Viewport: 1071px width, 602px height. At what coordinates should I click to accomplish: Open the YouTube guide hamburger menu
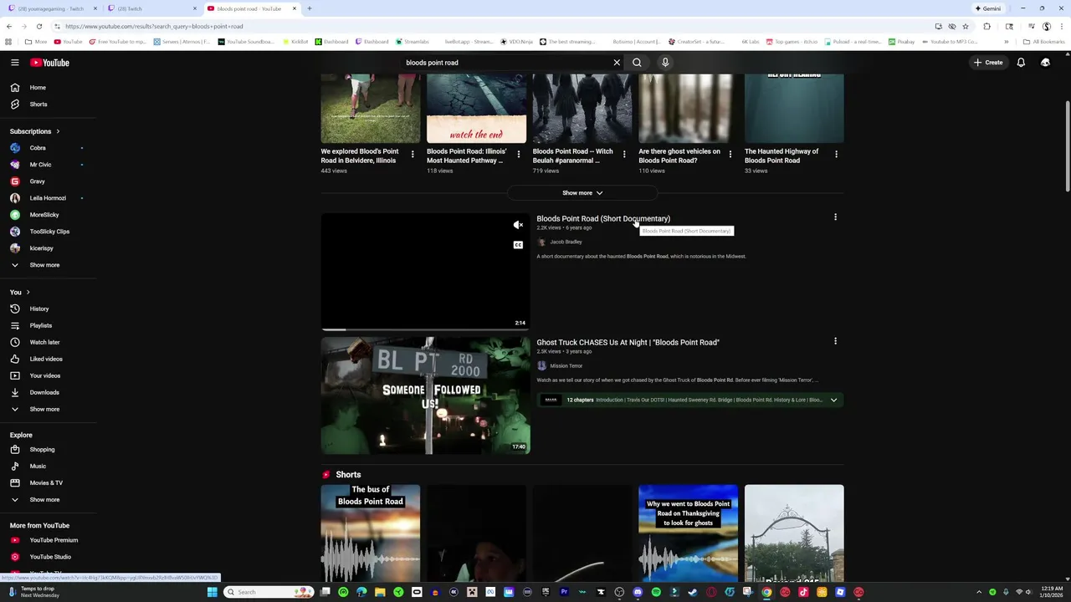tap(14, 63)
